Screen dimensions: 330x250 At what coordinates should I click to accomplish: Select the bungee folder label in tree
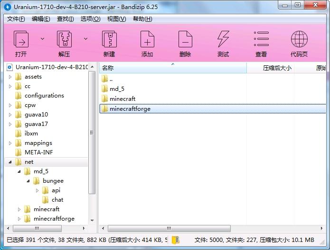(53, 181)
